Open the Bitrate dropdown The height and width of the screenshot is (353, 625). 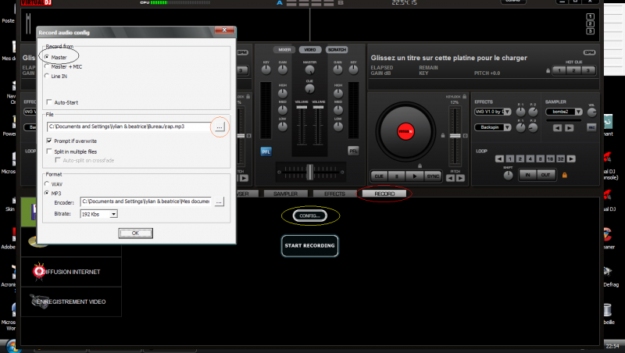click(x=113, y=213)
